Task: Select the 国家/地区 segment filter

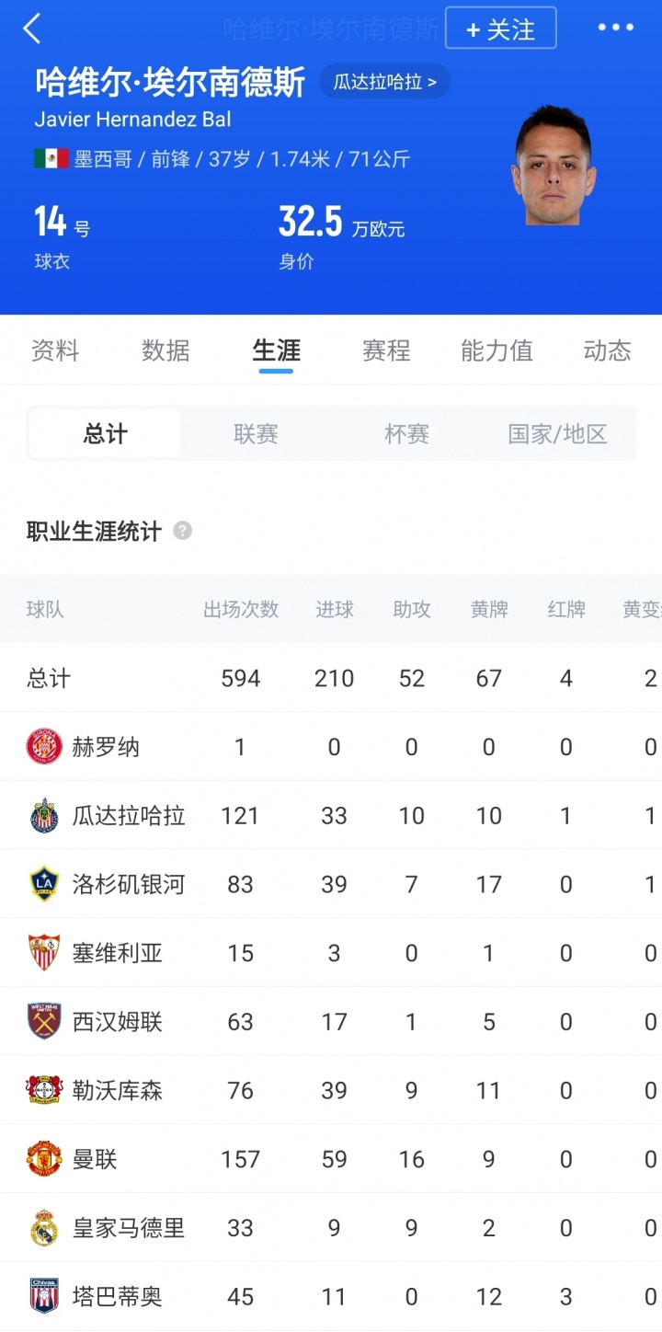Action: 557,434
